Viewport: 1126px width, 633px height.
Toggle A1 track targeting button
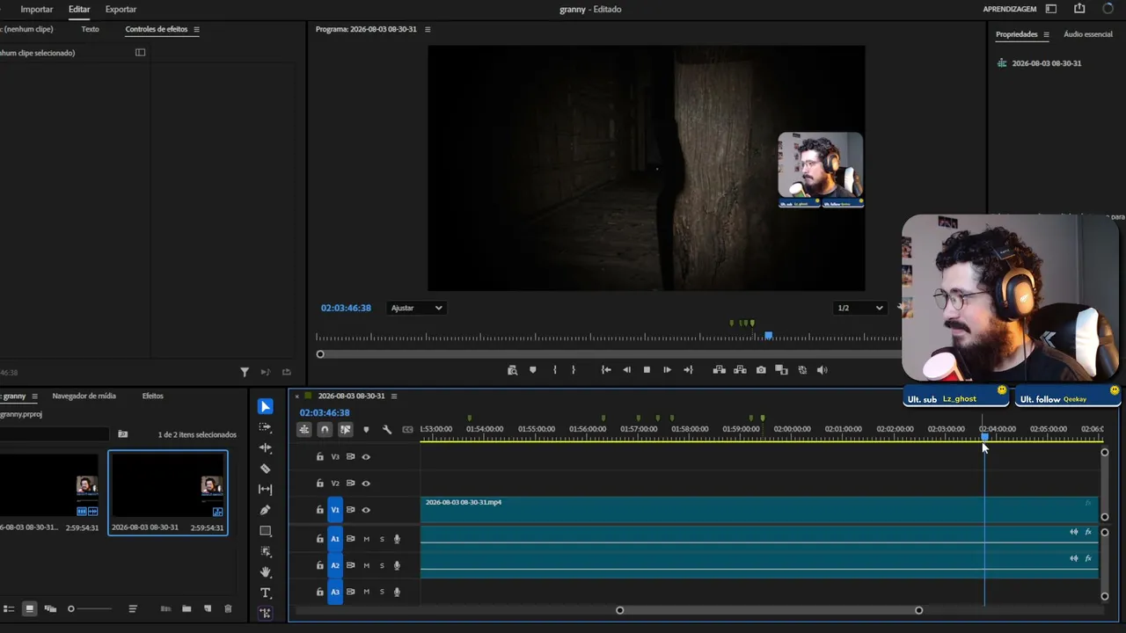(x=334, y=539)
